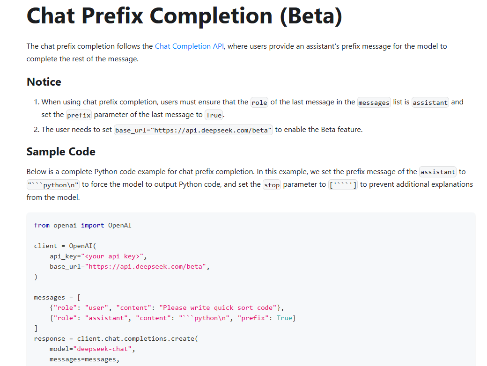Click the base_url URL string in code block
487x366 pixels.
[x=144, y=267]
